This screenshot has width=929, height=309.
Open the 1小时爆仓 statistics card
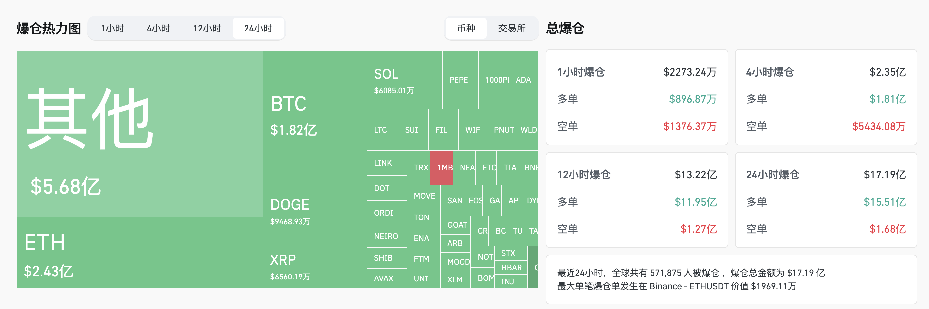point(636,97)
